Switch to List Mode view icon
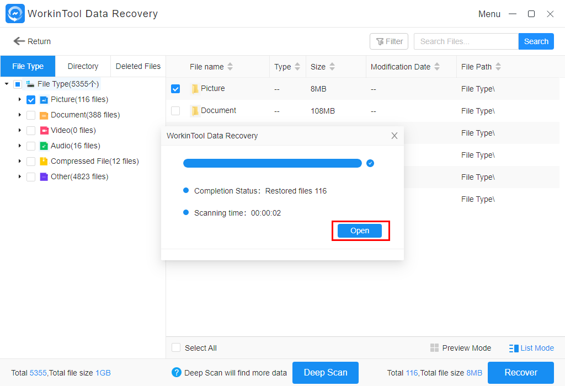Image resolution: width=565 pixels, height=386 pixels. coord(514,348)
